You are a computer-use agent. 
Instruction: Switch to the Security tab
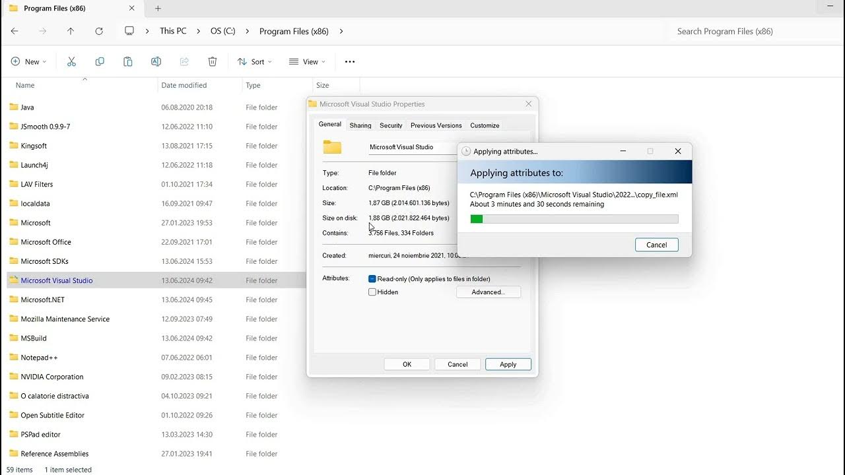click(x=391, y=125)
